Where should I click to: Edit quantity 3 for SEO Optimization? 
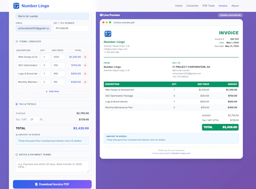click(45, 65)
